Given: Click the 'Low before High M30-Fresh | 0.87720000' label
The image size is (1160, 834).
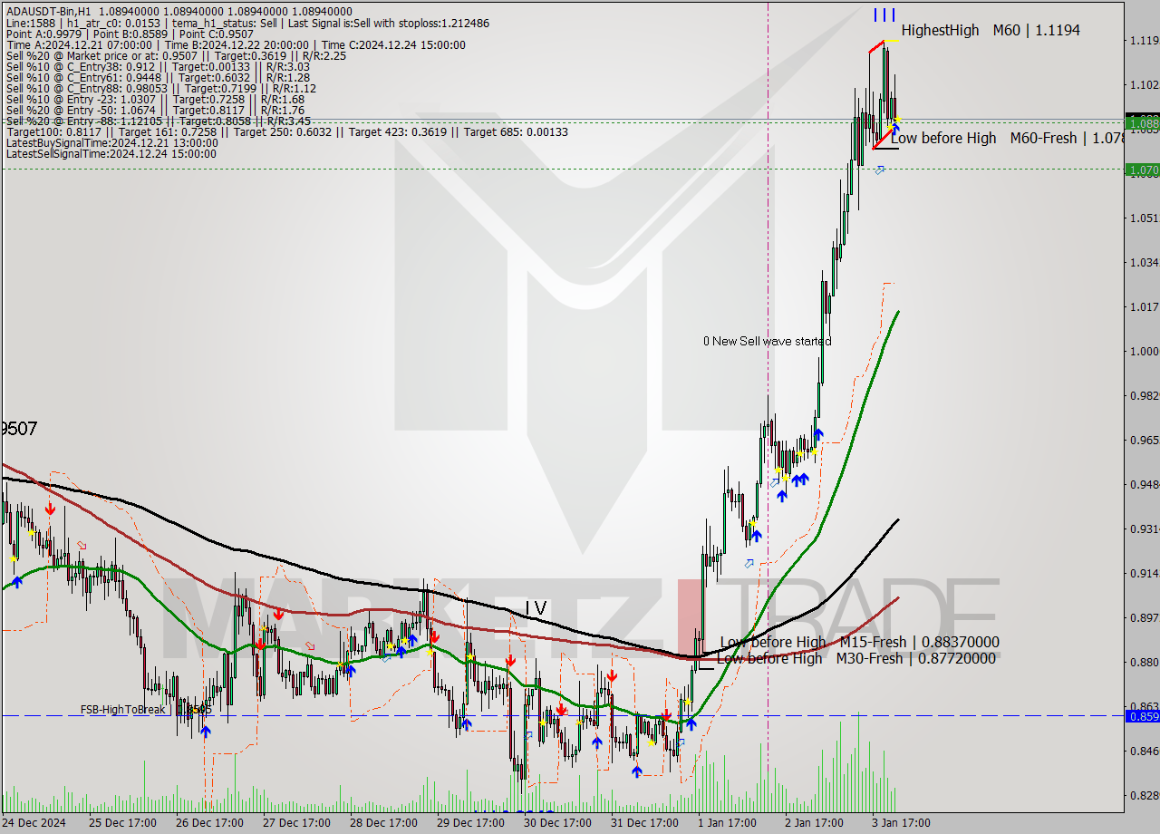Looking at the screenshot, I should pyautogui.click(x=855, y=658).
